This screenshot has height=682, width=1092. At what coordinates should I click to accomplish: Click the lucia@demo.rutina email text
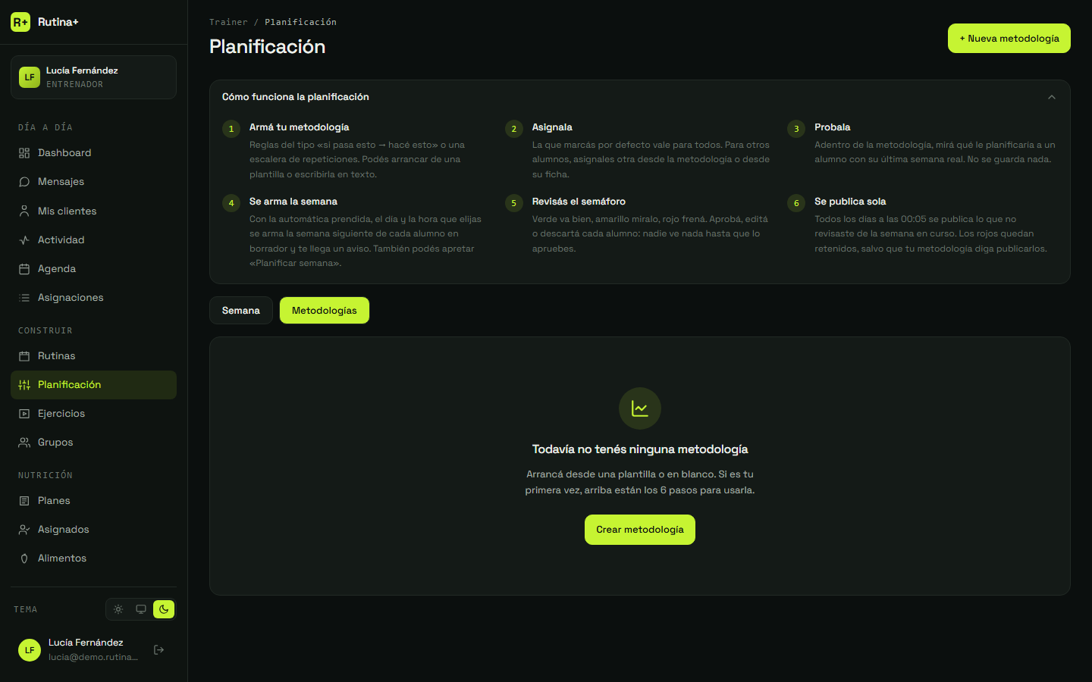coord(93,657)
